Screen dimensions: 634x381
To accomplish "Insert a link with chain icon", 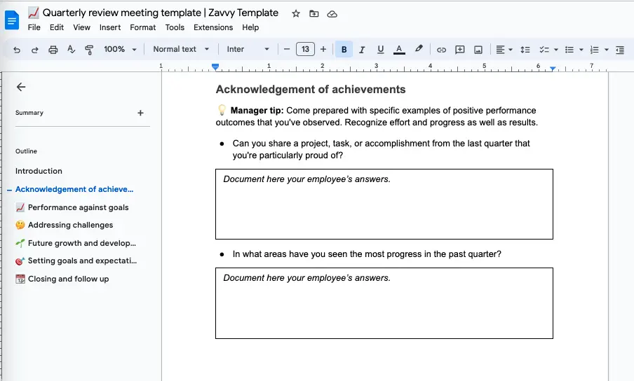I will (x=441, y=50).
